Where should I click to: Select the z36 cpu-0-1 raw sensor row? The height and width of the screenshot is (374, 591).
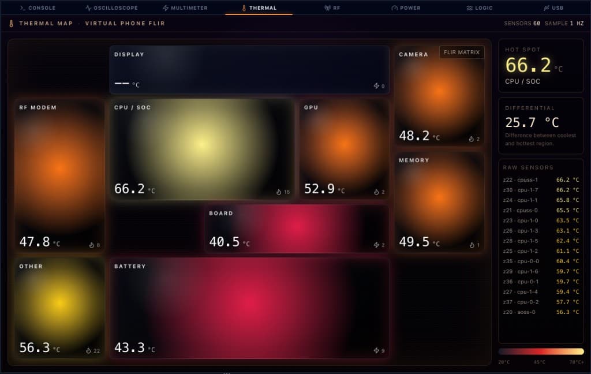point(541,282)
